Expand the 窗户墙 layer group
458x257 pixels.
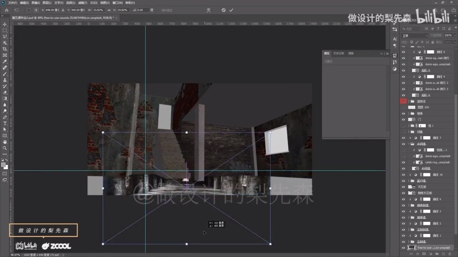pyautogui.click(x=409, y=181)
